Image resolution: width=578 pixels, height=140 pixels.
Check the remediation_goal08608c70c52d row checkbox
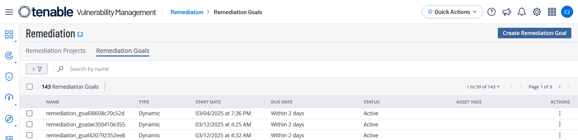click(x=29, y=113)
